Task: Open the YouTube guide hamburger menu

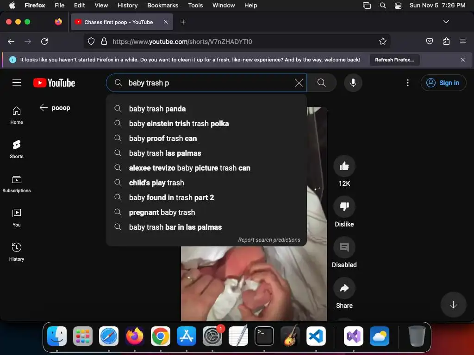Action: tap(17, 82)
